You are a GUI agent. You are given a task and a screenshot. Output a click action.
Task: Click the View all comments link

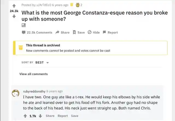[33, 74]
